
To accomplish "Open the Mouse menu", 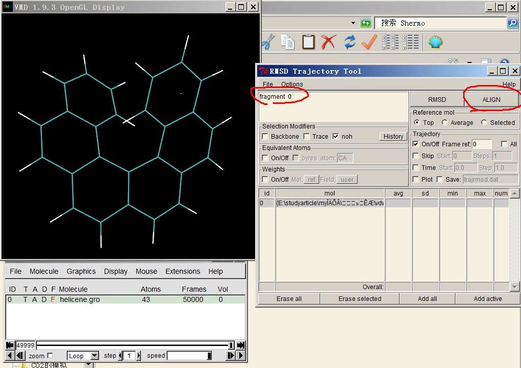I will 146,271.
